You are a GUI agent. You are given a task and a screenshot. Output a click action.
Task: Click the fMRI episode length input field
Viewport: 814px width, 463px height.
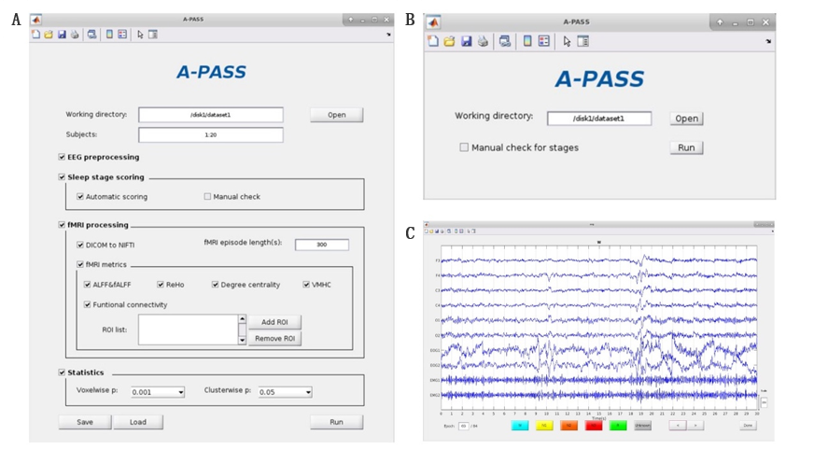pos(321,245)
